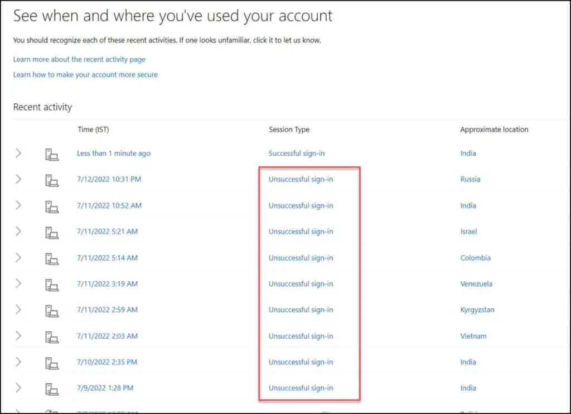
Task: Click device icon in 7/11/2022 5:21 AM row
Action: pos(52,233)
